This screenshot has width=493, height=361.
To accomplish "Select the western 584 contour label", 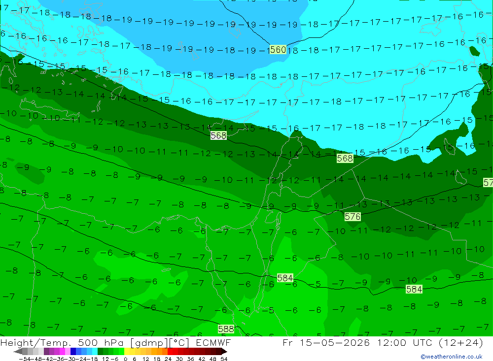I will pos(285,278).
